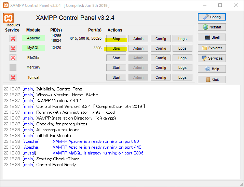The image size is (244, 187).
Task: Click the large orange XAMPP logo
Action: (8, 18)
